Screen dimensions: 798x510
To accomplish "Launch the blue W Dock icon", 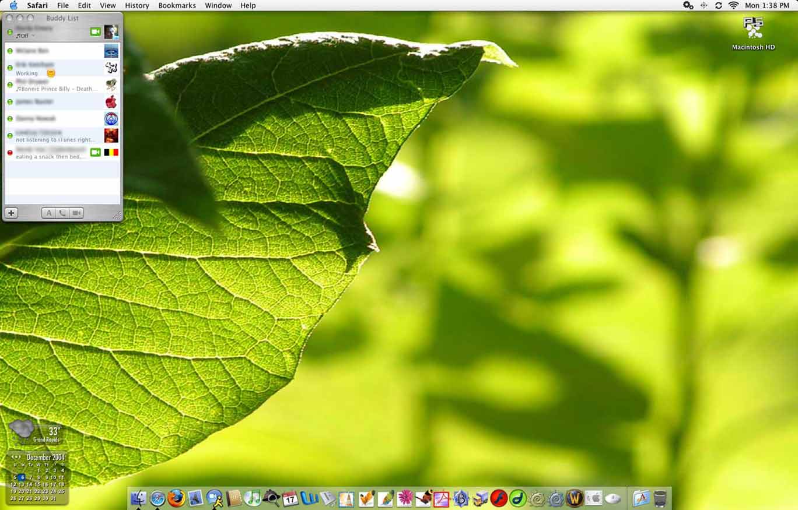I will click(309, 498).
